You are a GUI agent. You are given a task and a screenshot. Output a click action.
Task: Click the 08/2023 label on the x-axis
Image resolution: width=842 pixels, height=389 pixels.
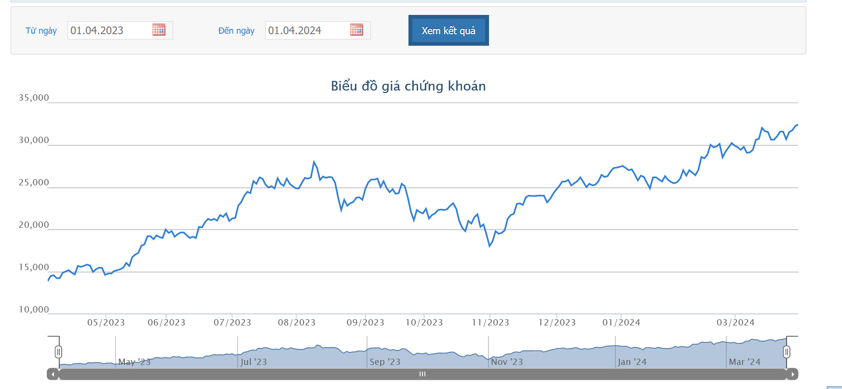[297, 323]
